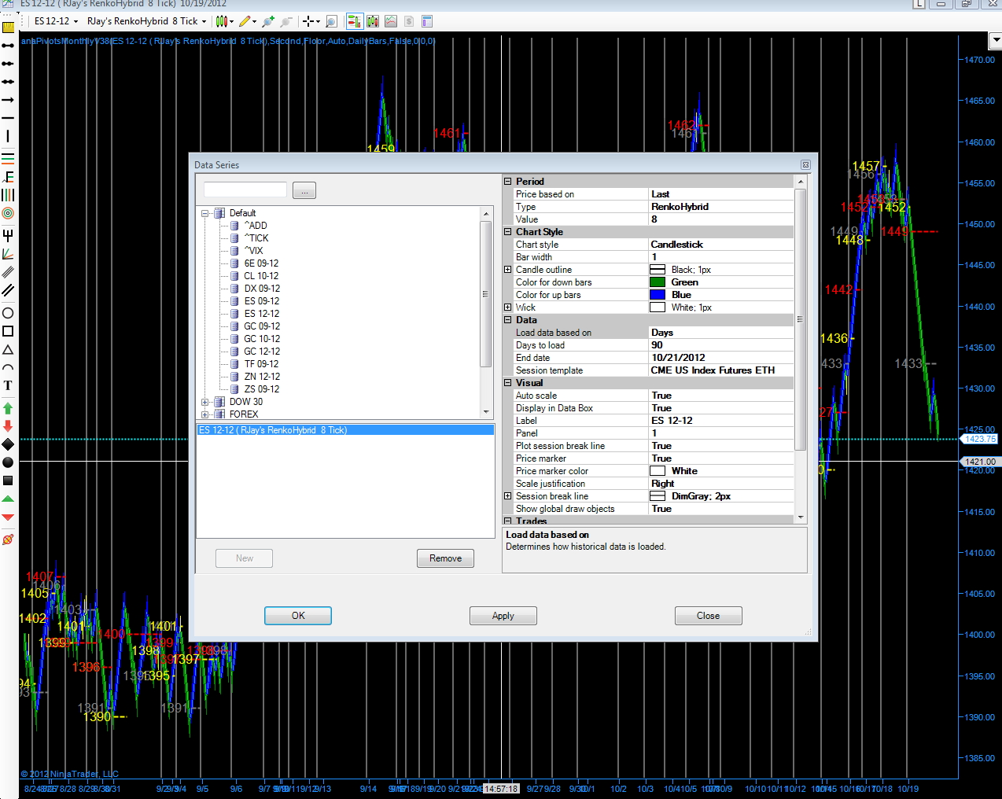Click the Blue up bars color swatch
The image size is (1002, 799).
[x=658, y=295]
